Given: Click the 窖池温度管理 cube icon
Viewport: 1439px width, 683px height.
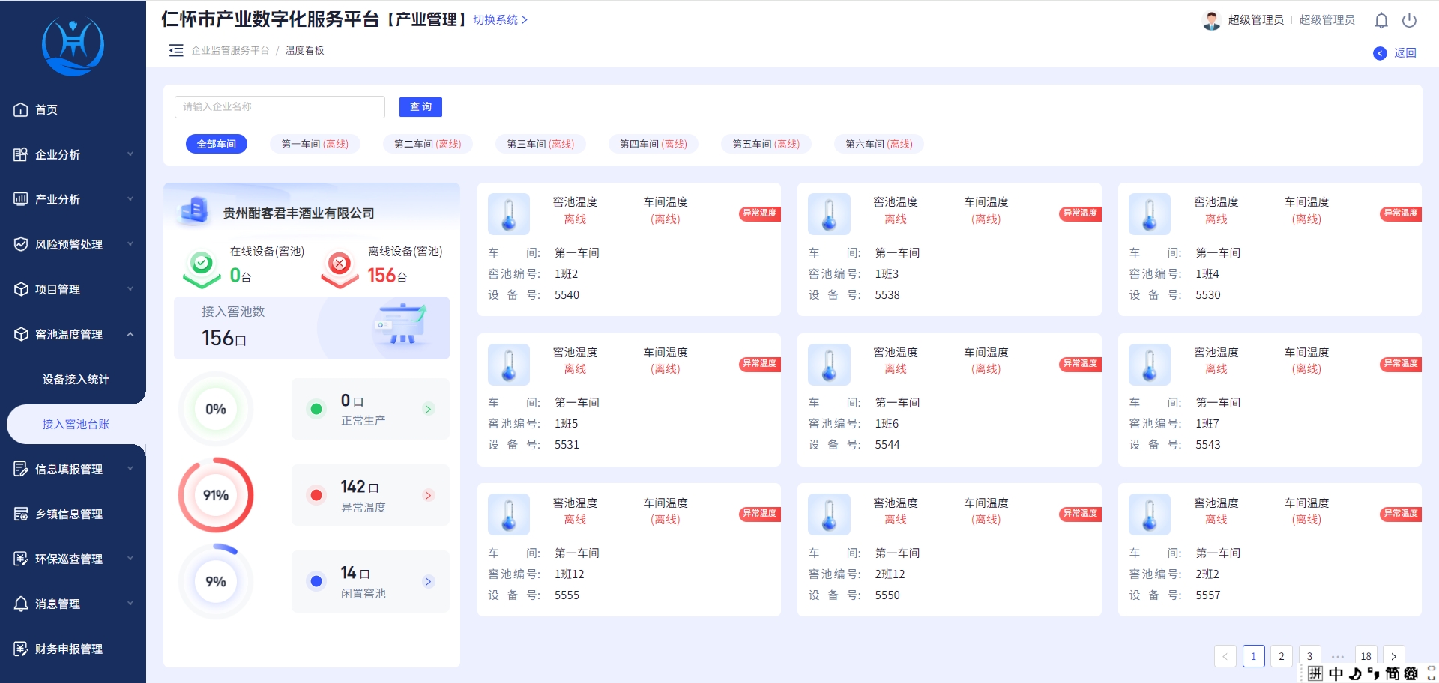Looking at the screenshot, I should [x=21, y=334].
